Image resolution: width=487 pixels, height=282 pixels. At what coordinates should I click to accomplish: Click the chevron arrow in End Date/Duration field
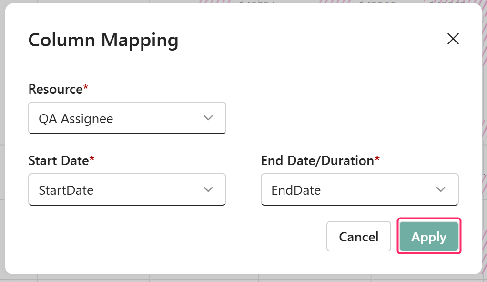pyautogui.click(x=441, y=190)
